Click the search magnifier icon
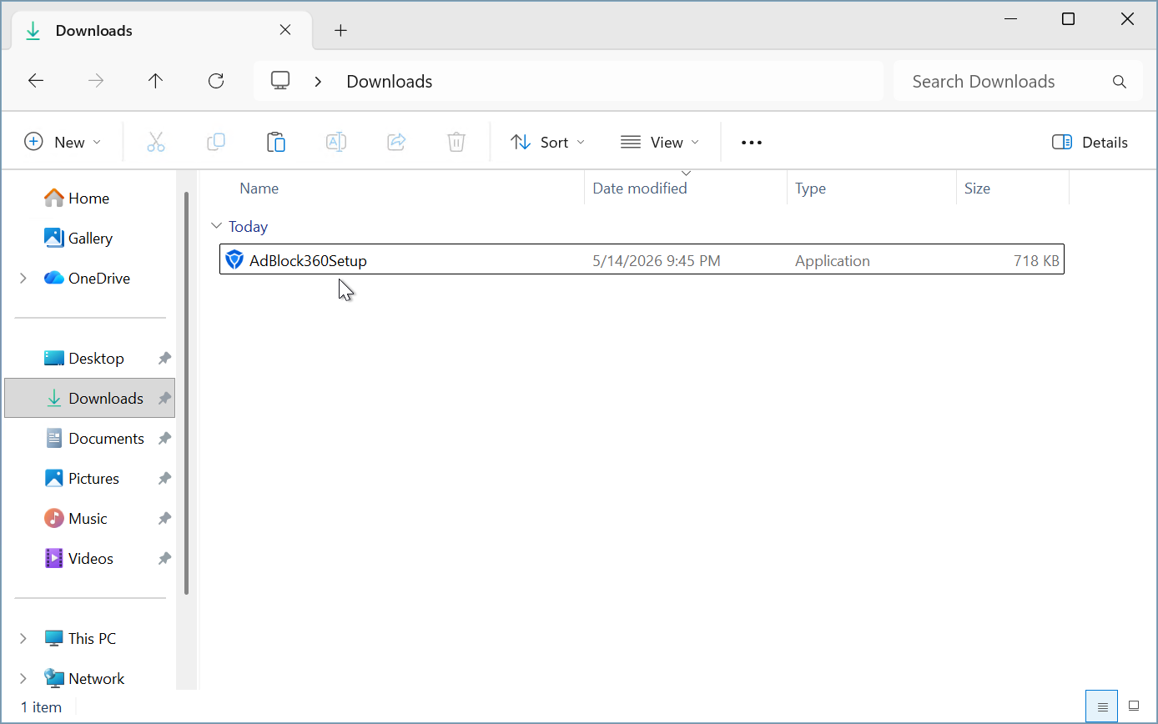Viewport: 1158px width, 724px height. 1120,82
